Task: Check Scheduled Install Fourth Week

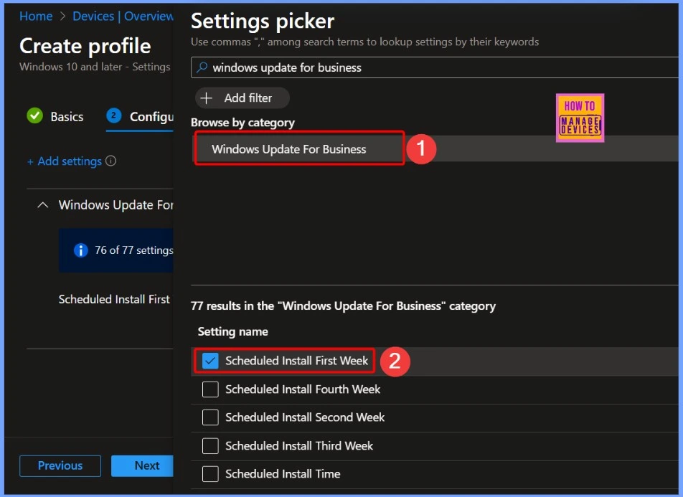Action: tap(210, 389)
